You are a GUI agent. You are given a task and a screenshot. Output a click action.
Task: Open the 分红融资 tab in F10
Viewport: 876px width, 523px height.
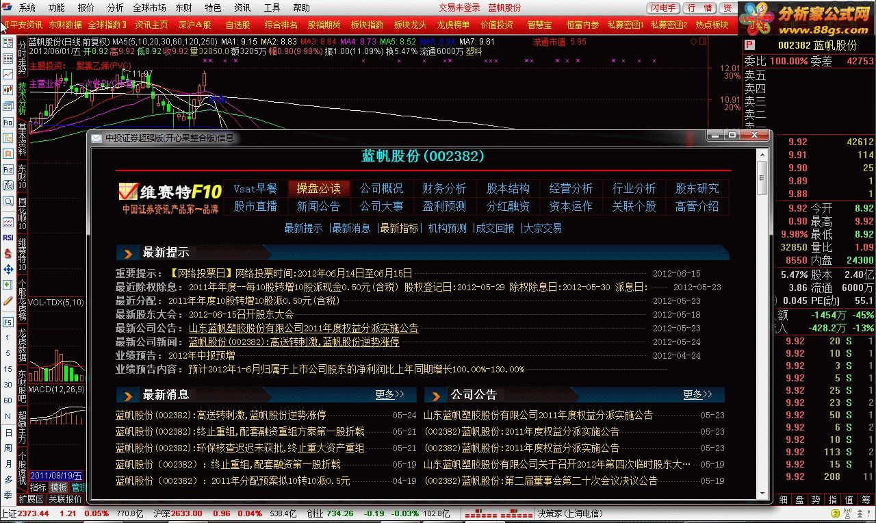(508, 206)
